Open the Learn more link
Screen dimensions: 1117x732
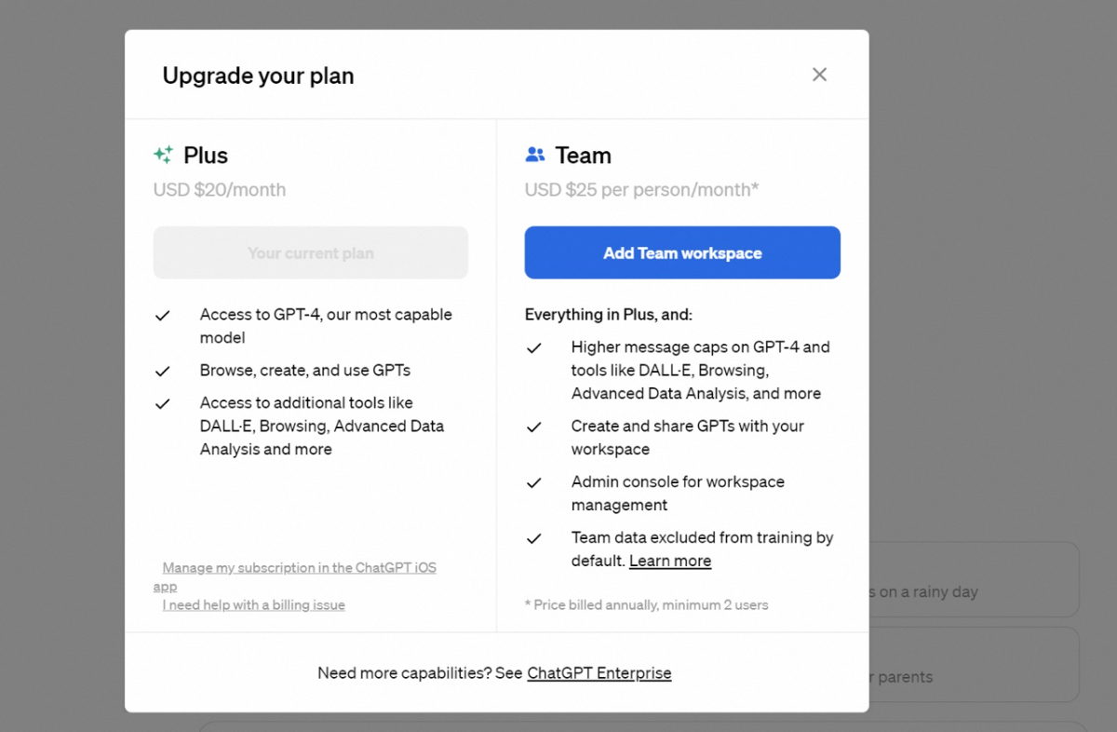click(670, 562)
